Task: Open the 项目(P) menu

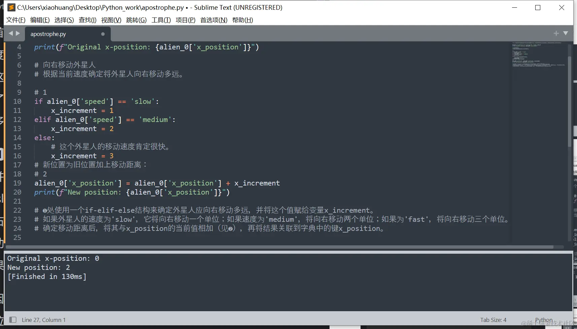Action: pos(185,20)
